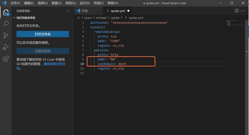Switch to the 开始 tab
The width and height of the screenshot is (249, 135).
click(88, 11)
